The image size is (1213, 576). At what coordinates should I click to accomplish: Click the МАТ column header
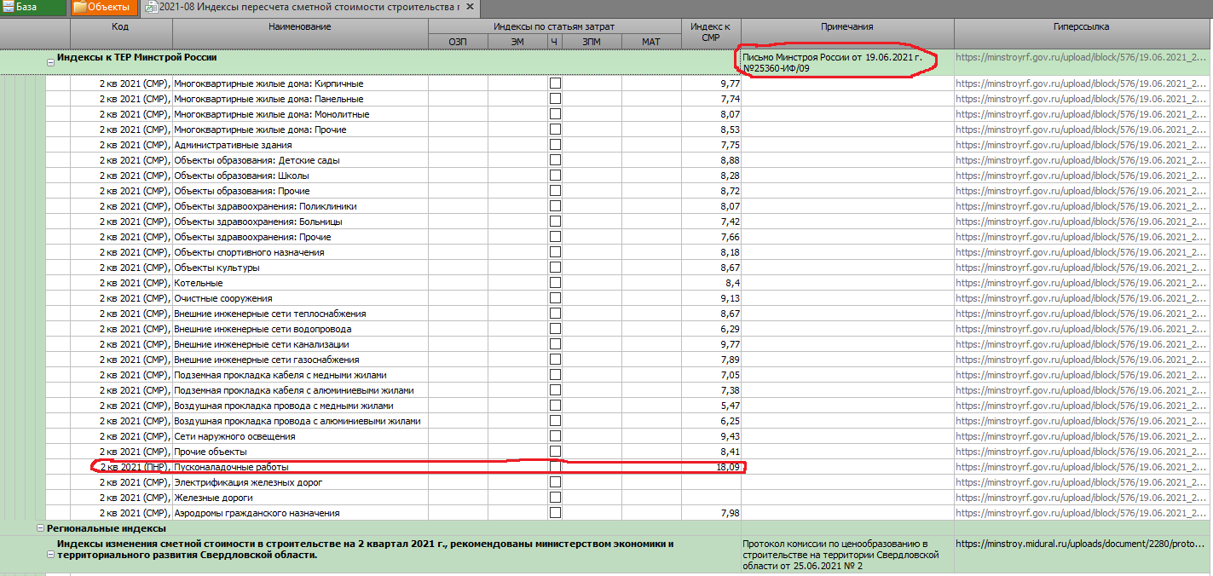tap(651, 41)
